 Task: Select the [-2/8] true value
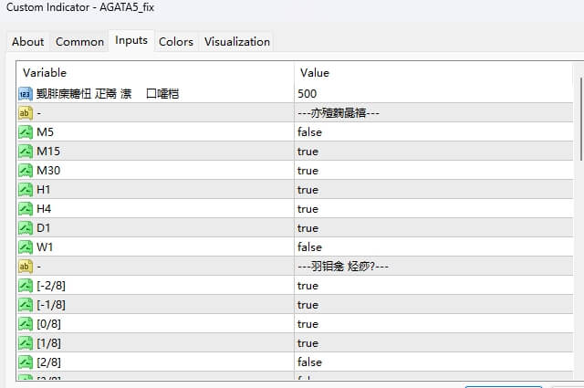pos(433,286)
